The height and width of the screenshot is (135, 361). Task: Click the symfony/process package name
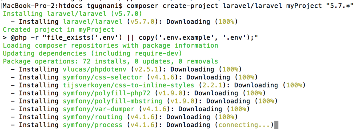pos(92,125)
